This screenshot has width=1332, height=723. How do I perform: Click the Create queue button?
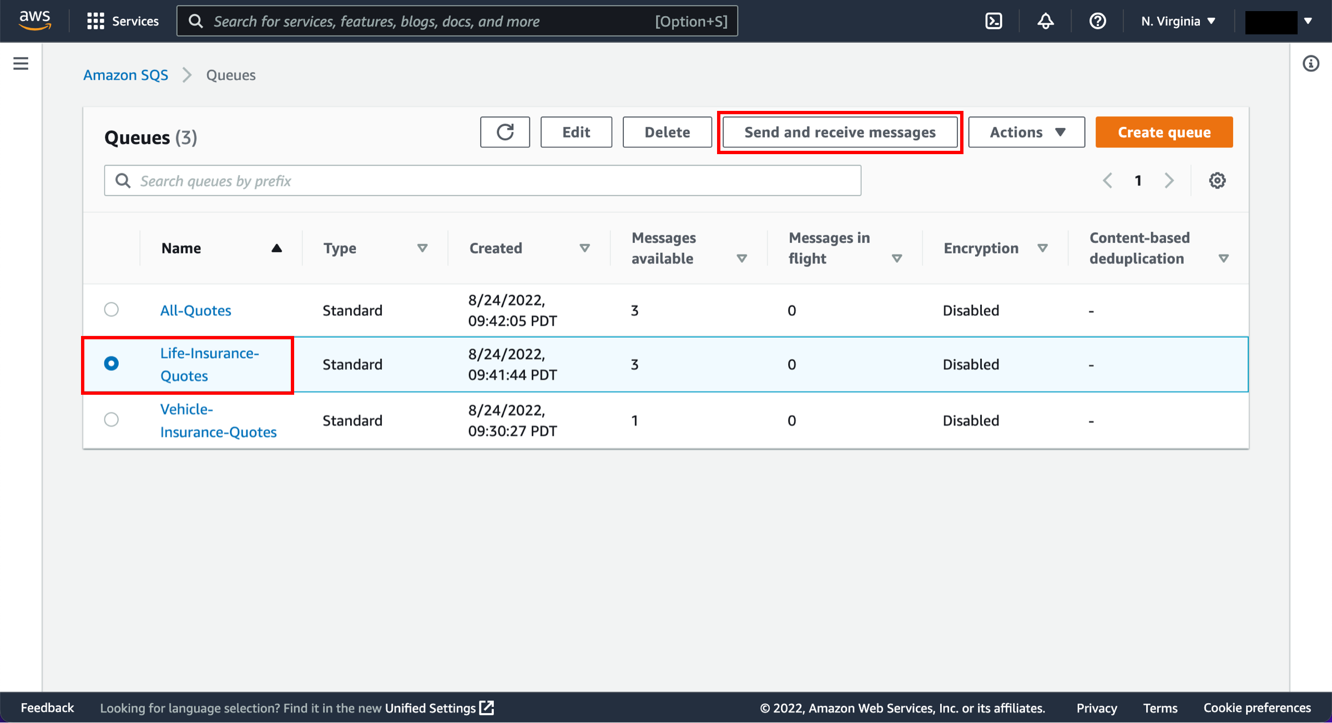click(x=1164, y=132)
